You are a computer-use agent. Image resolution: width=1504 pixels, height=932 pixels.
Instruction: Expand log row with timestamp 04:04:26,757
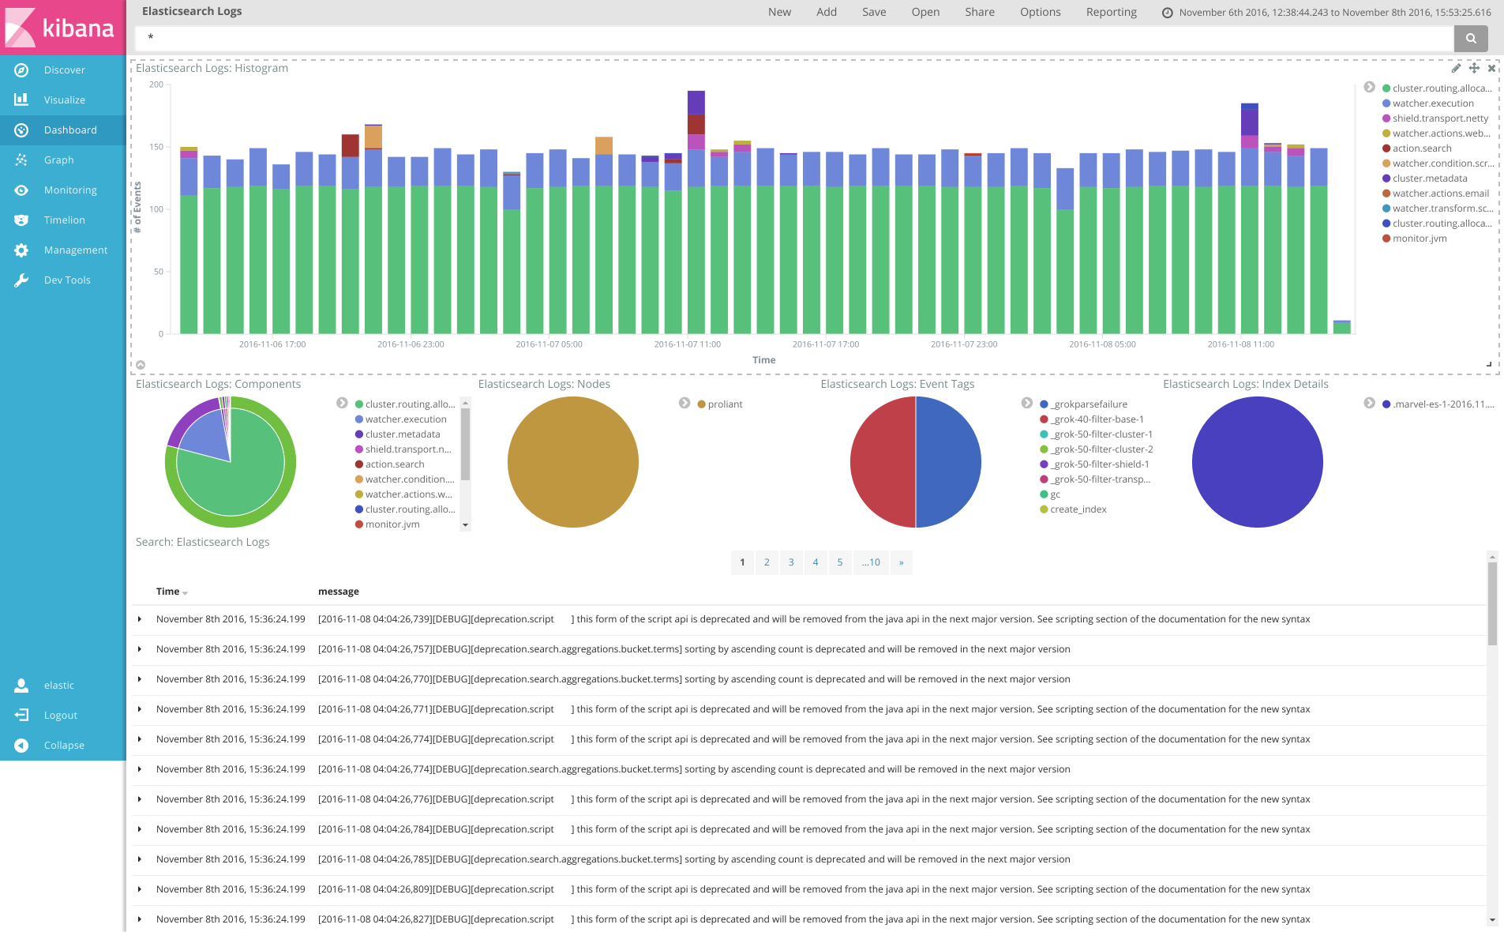click(x=140, y=649)
